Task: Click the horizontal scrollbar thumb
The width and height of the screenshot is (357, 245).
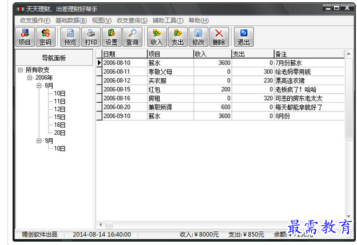Action: point(109,224)
